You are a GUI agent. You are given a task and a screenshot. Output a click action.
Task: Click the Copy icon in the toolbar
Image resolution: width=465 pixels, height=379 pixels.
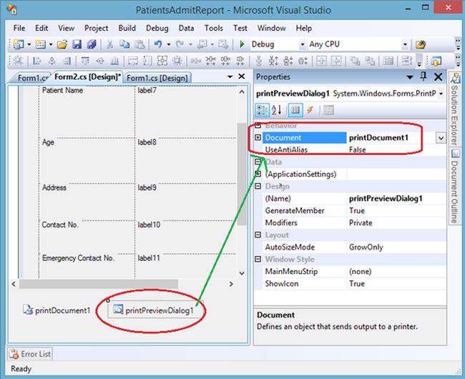pyautogui.click(x=124, y=44)
